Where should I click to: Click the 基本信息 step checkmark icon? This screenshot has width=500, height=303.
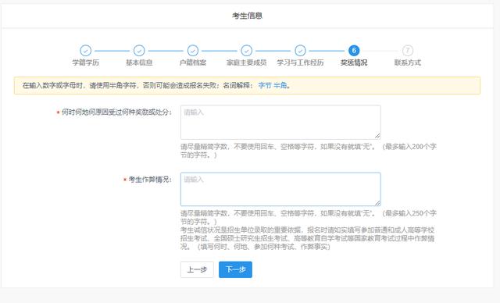[139, 50]
